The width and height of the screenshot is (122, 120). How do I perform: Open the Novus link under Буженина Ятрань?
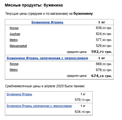14,28
